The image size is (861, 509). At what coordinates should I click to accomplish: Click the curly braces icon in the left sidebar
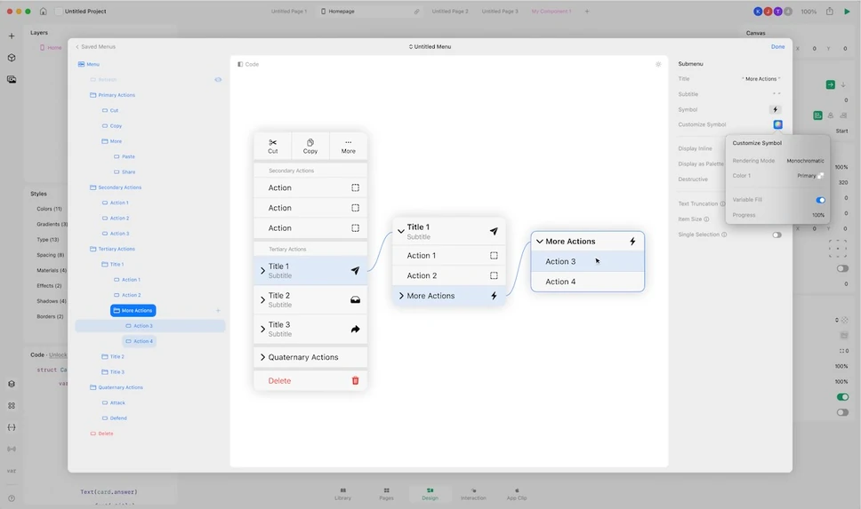click(12, 427)
